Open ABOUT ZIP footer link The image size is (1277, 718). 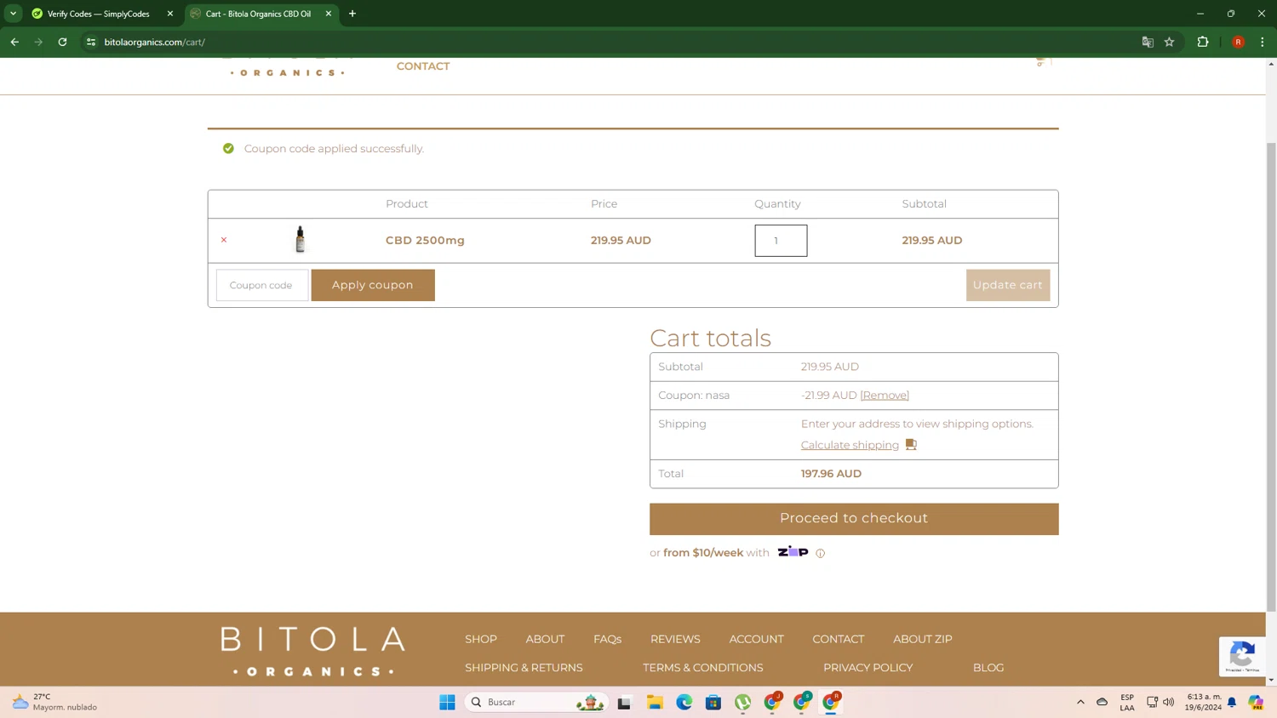(x=922, y=639)
